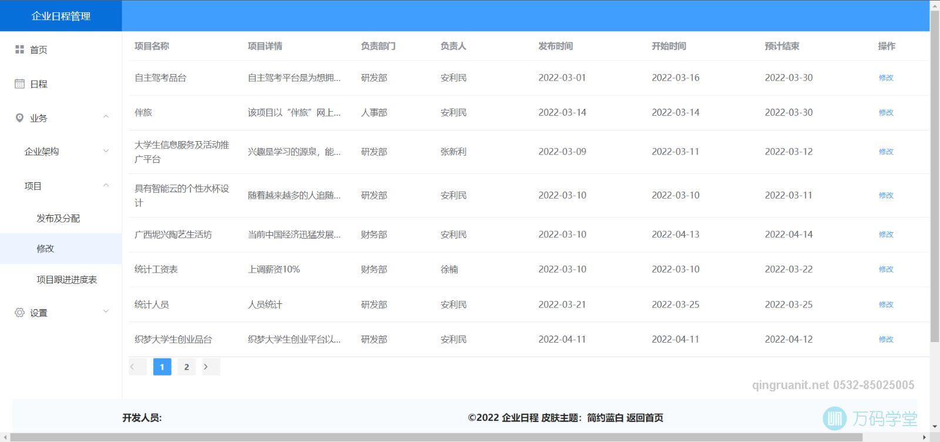Click the 项目名称 column header
This screenshot has height=442, width=940.
coord(152,46)
